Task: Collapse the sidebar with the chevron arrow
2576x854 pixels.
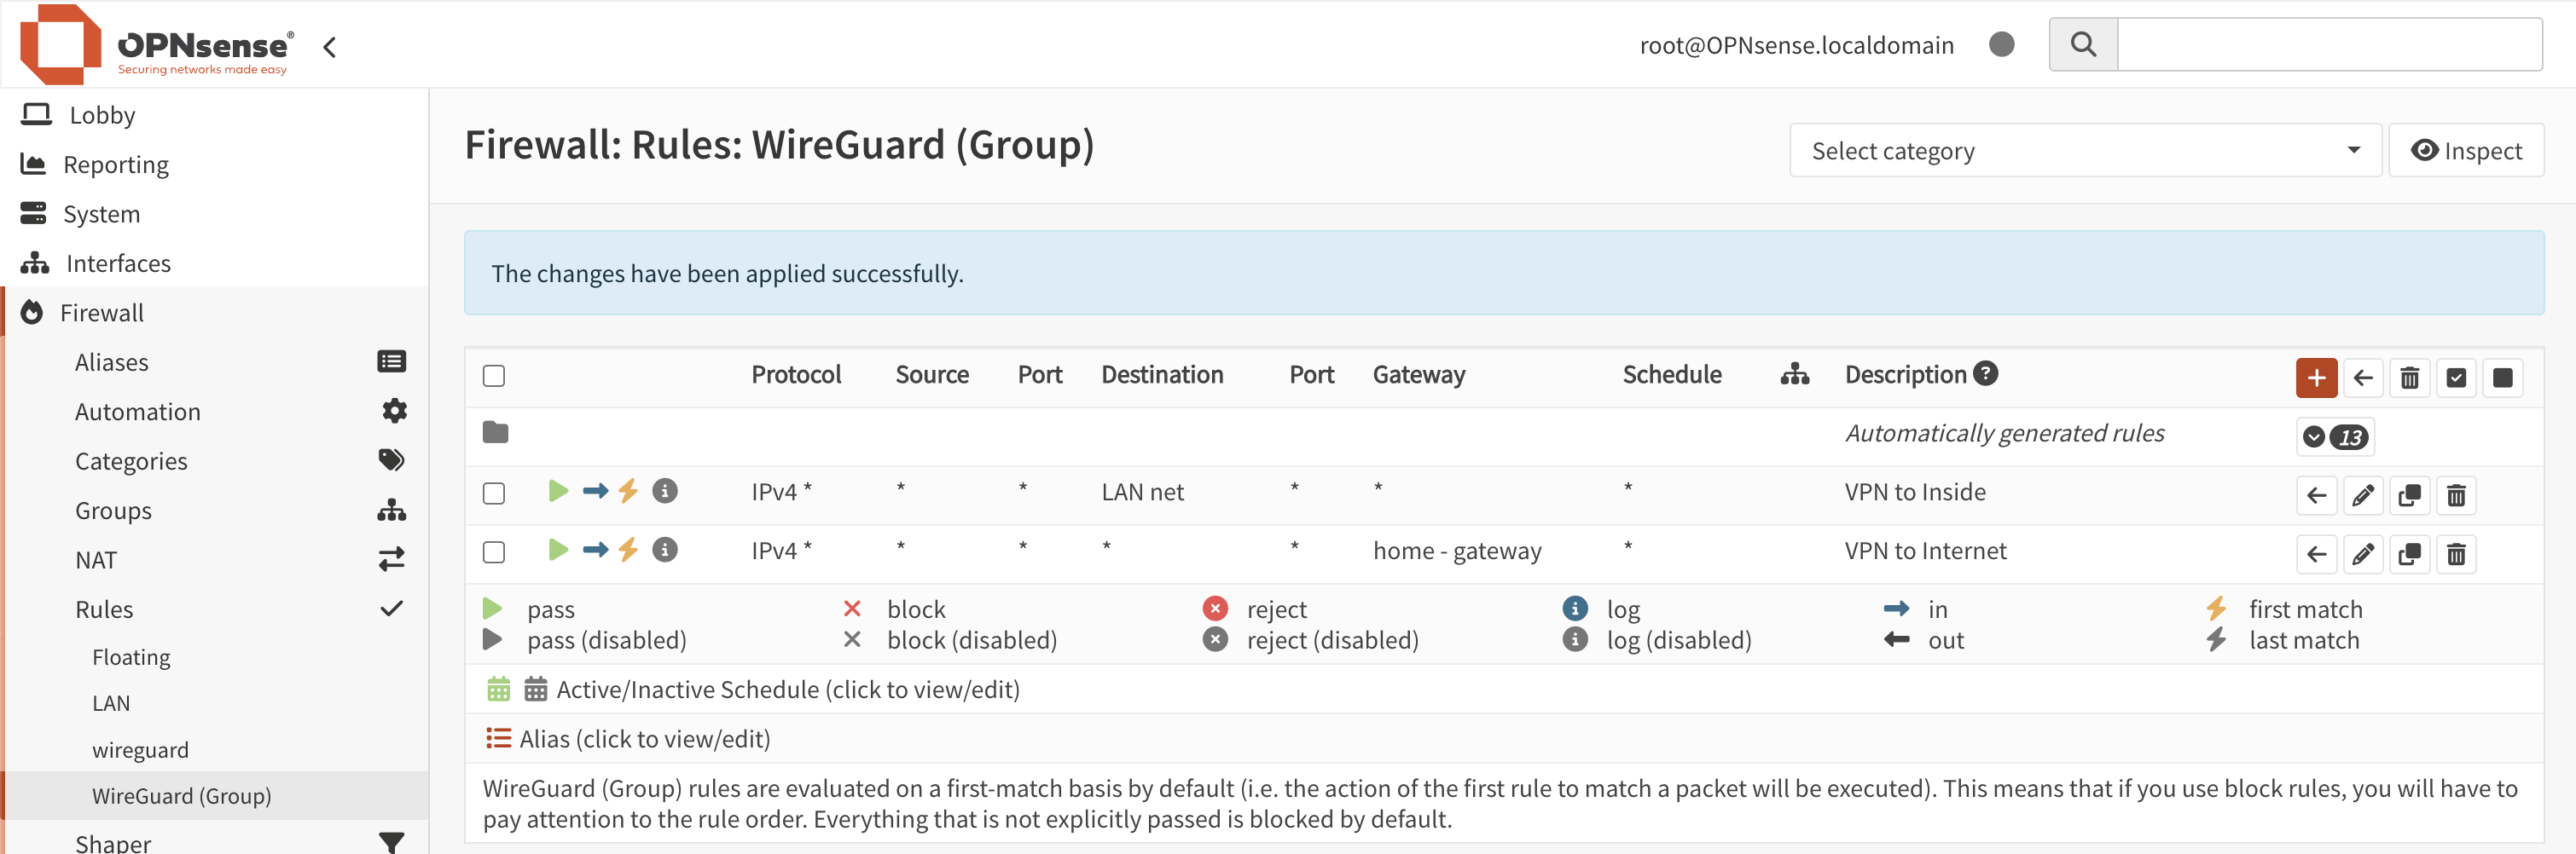Action: click(330, 46)
